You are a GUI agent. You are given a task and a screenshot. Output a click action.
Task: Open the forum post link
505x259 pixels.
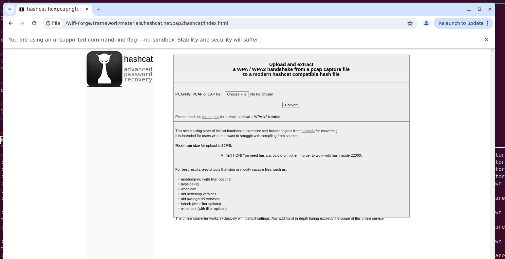(211, 117)
